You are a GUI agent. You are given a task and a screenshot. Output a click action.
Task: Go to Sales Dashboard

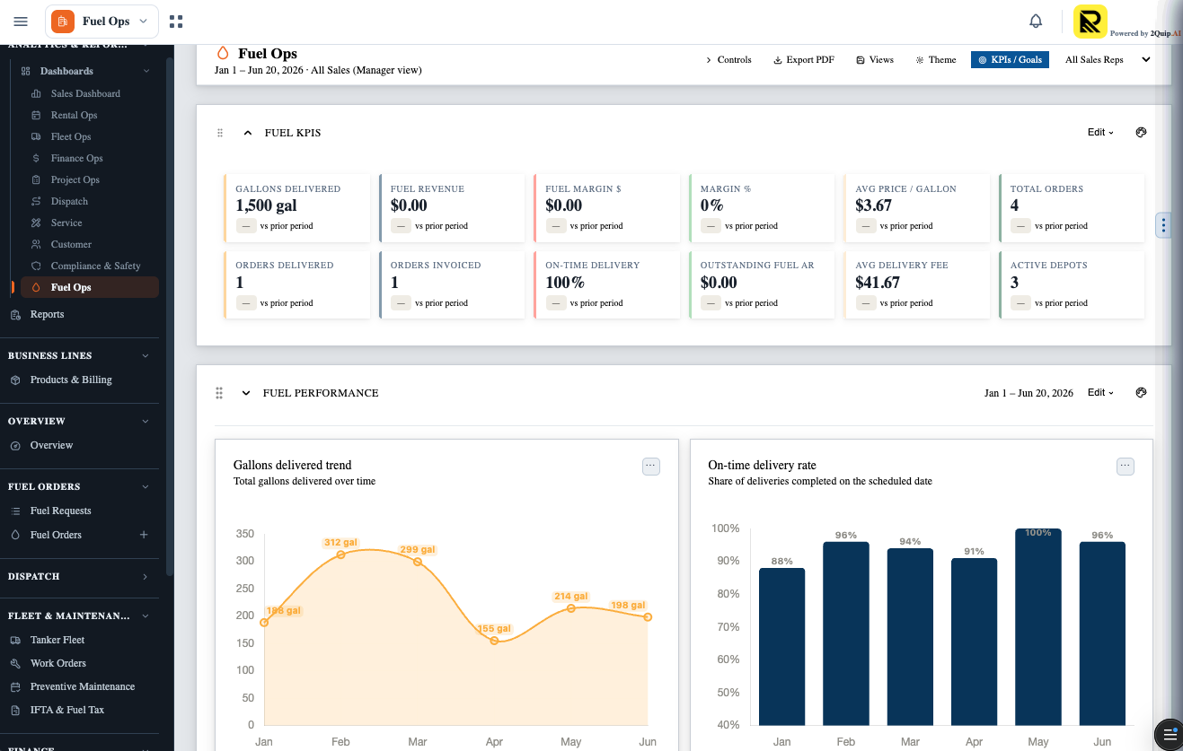click(85, 93)
